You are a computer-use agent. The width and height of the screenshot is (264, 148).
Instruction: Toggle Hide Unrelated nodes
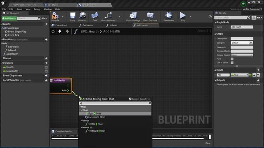pyautogui.click(x=108, y=16)
